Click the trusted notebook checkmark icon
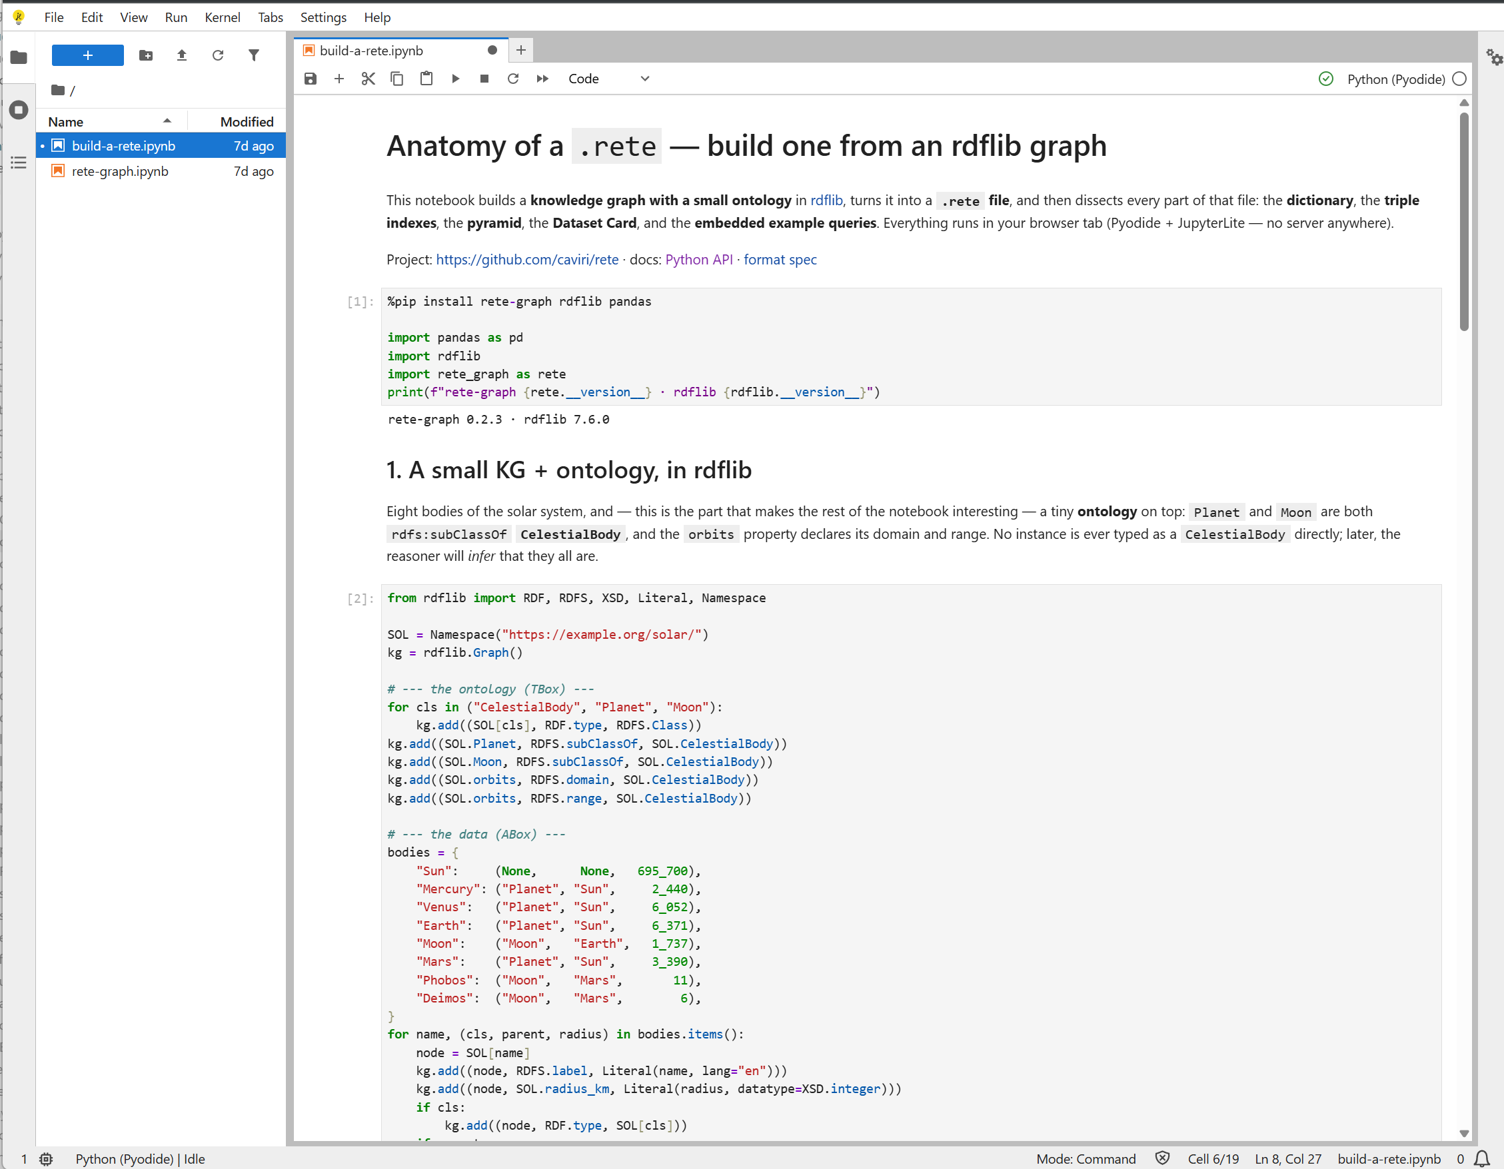This screenshot has height=1169, width=1504. point(1325,79)
